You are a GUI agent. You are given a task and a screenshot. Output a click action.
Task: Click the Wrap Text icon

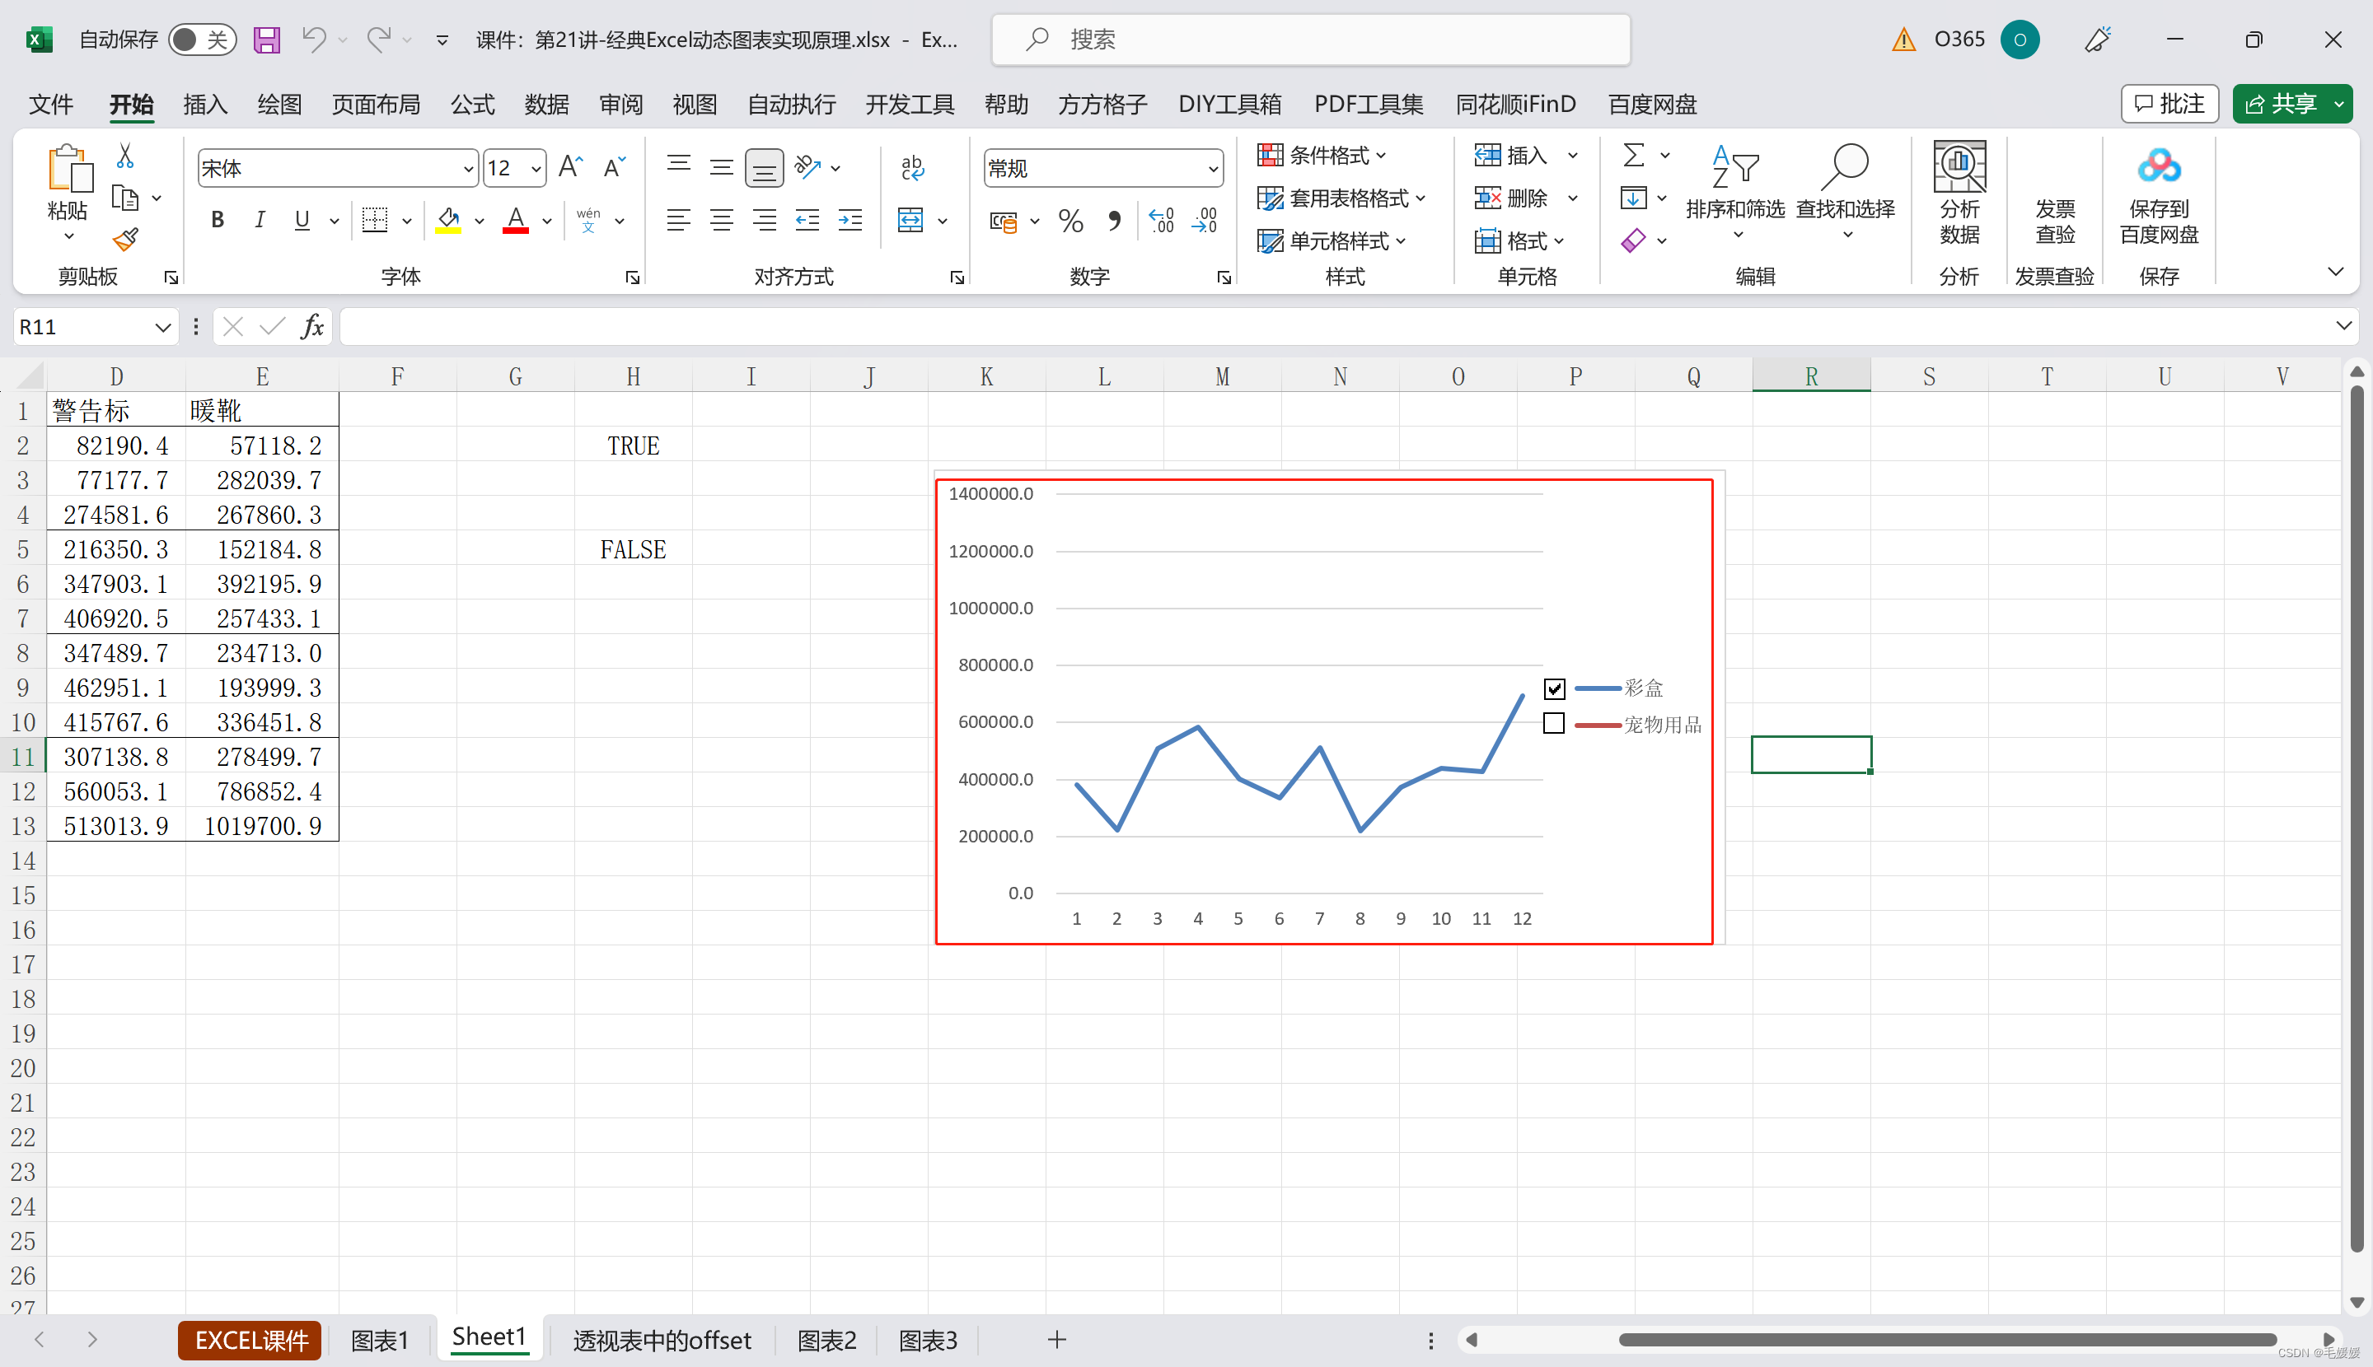pyautogui.click(x=911, y=167)
